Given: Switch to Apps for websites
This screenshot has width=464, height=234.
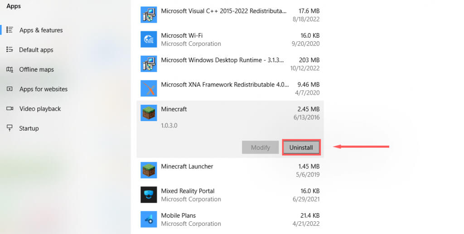Looking at the screenshot, I should click(x=43, y=89).
